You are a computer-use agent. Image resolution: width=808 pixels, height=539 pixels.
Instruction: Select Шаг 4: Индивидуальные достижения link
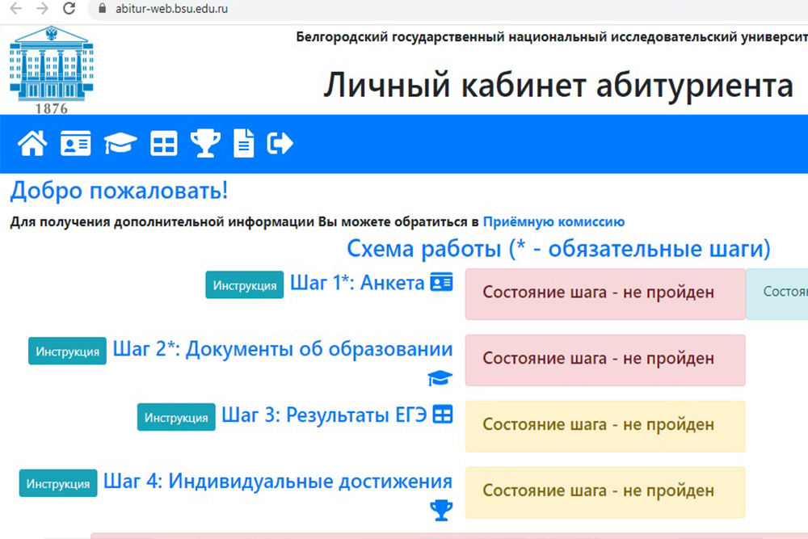pos(277,482)
